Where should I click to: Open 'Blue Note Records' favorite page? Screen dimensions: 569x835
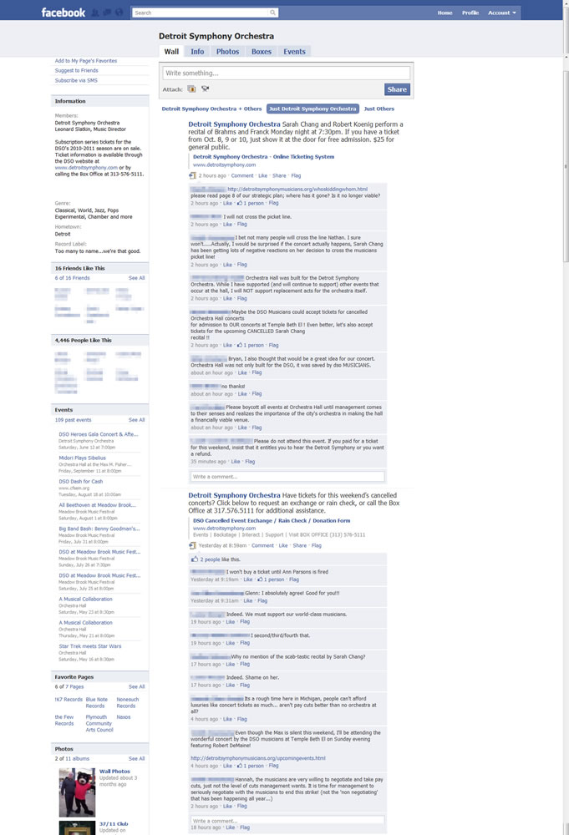pos(96,702)
